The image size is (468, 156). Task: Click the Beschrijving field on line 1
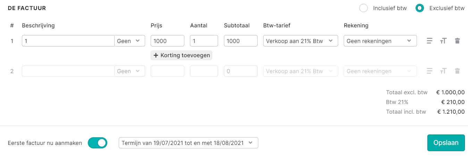68,41
